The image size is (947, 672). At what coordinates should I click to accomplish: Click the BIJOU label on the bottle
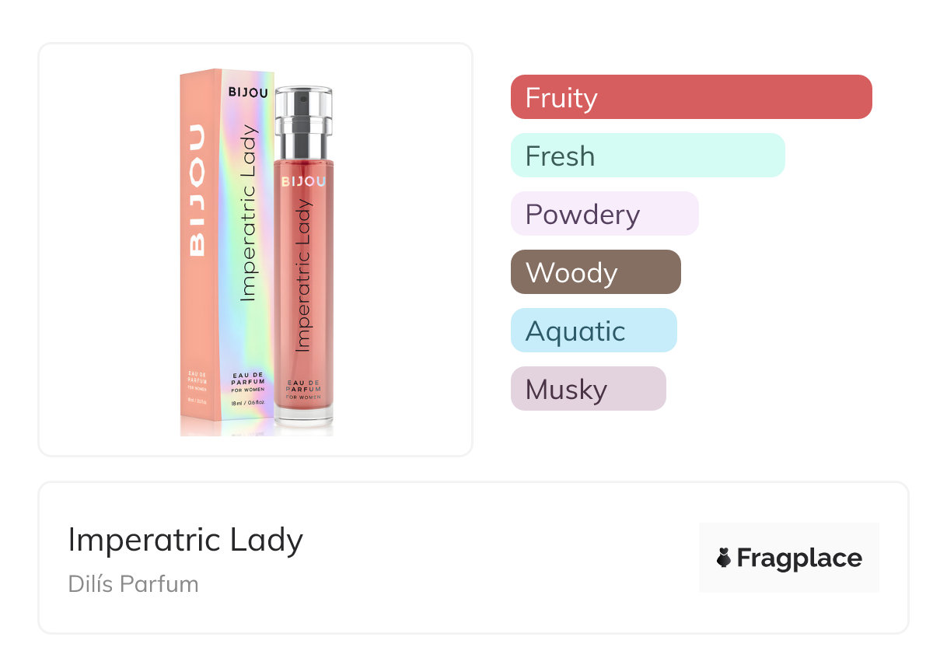[x=303, y=181]
